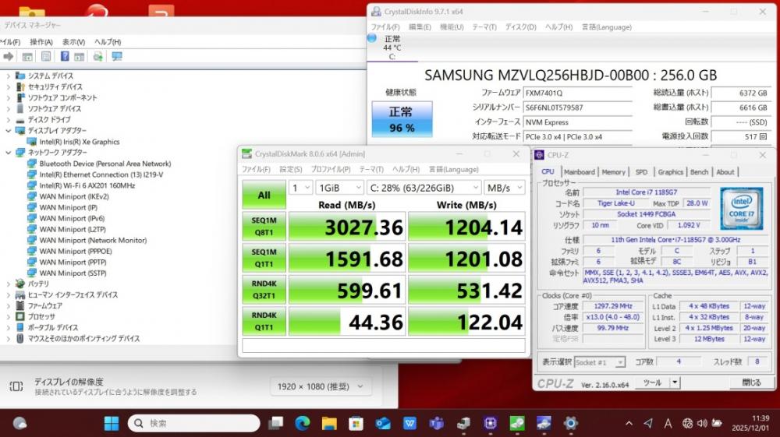Viewport: 780px width, 437px height.
Task: Open Microsoft Store from the taskbar
Action: (356, 423)
